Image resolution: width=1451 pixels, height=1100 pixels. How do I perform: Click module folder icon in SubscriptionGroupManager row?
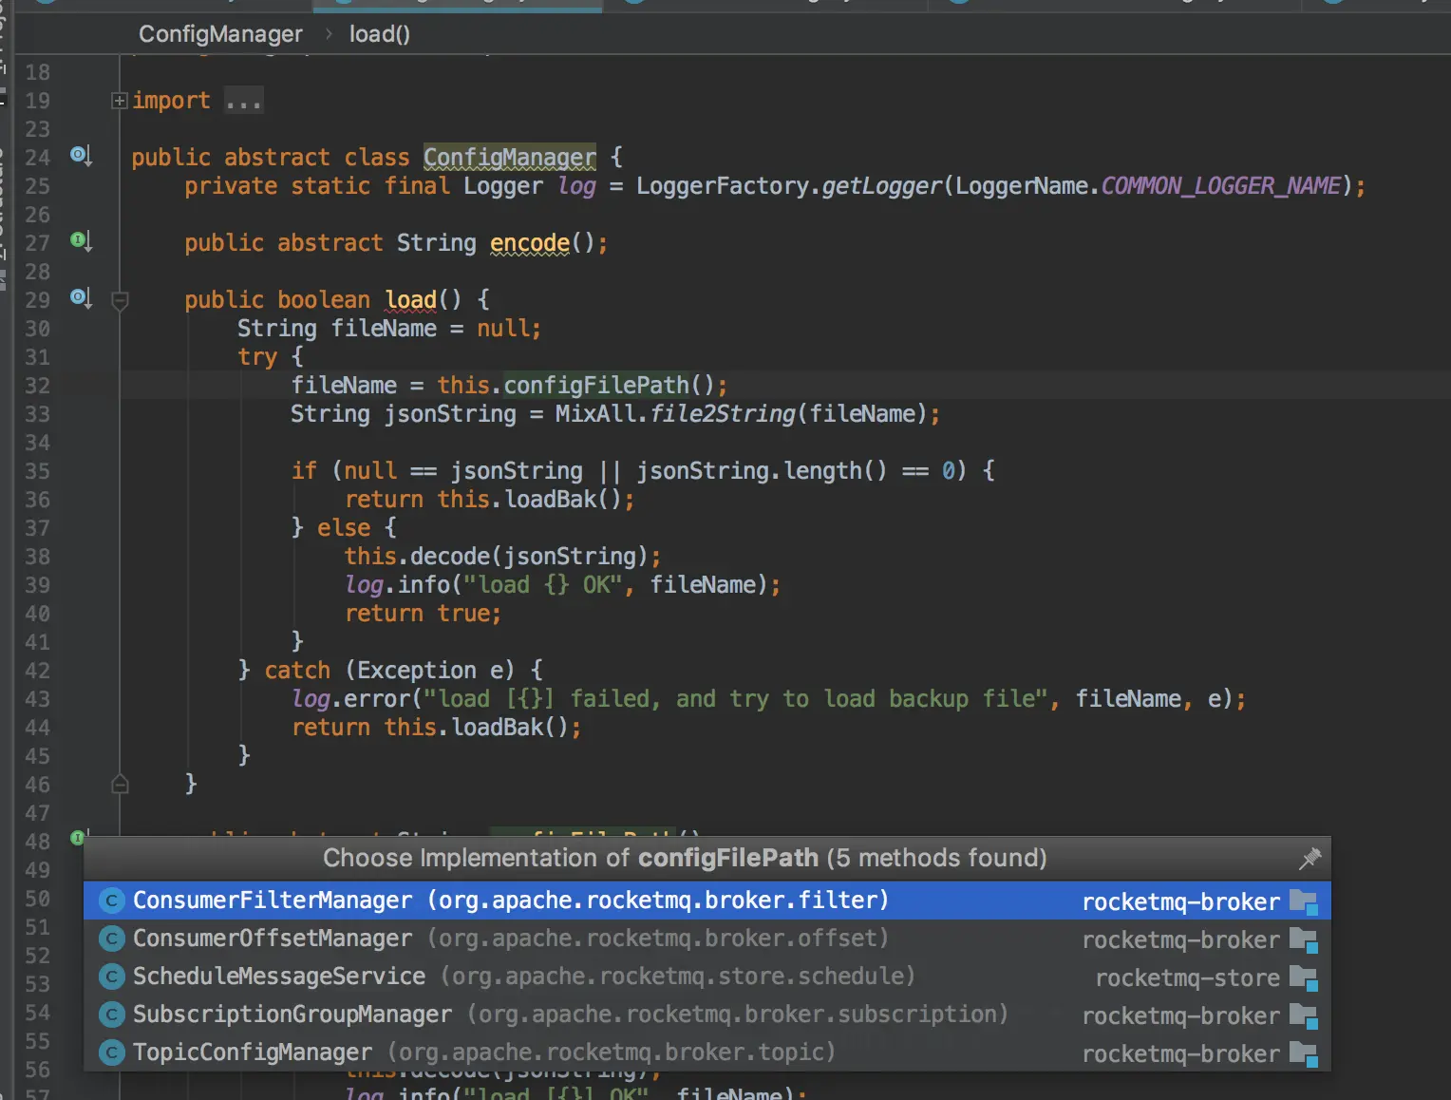pos(1304,1016)
